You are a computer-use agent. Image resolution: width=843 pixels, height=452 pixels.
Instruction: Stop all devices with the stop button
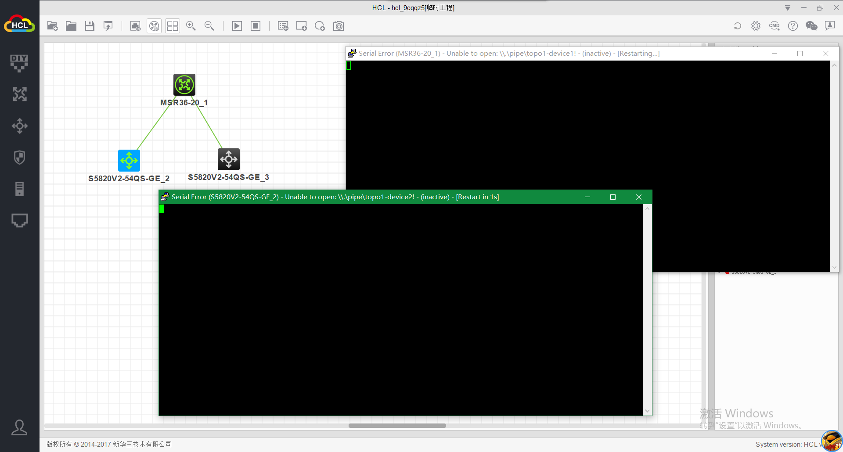pyautogui.click(x=256, y=26)
